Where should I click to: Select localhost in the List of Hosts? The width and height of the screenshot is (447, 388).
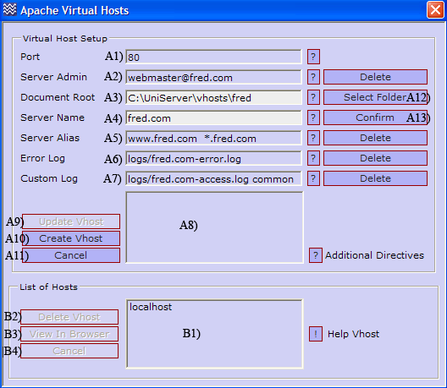point(151,307)
